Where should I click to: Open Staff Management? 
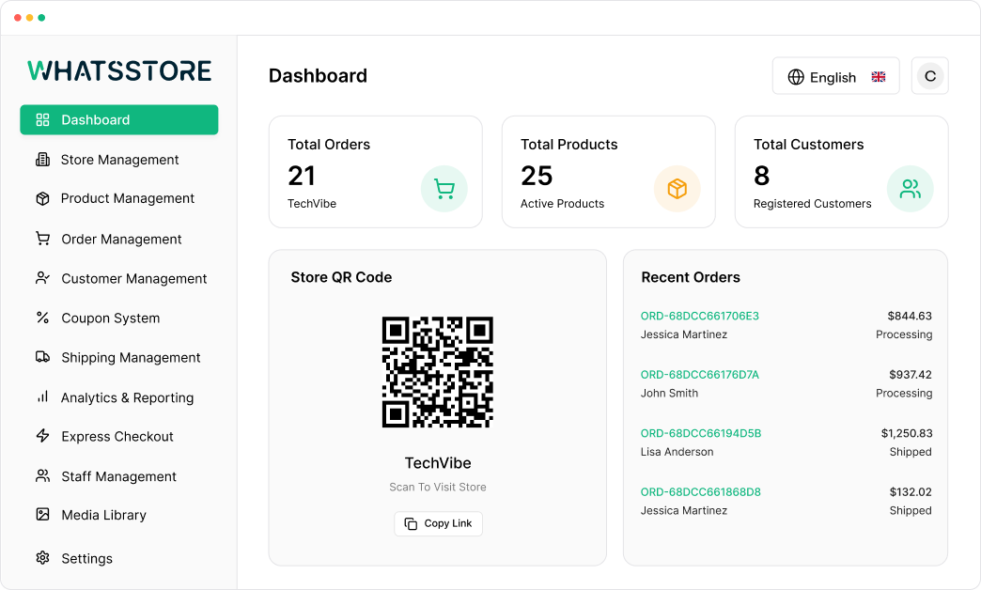tap(119, 476)
